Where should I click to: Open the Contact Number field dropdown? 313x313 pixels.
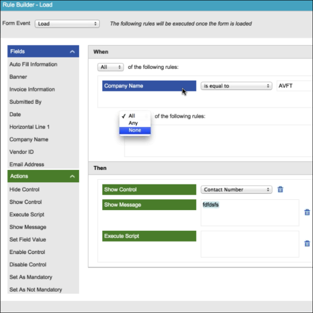point(236,189)
